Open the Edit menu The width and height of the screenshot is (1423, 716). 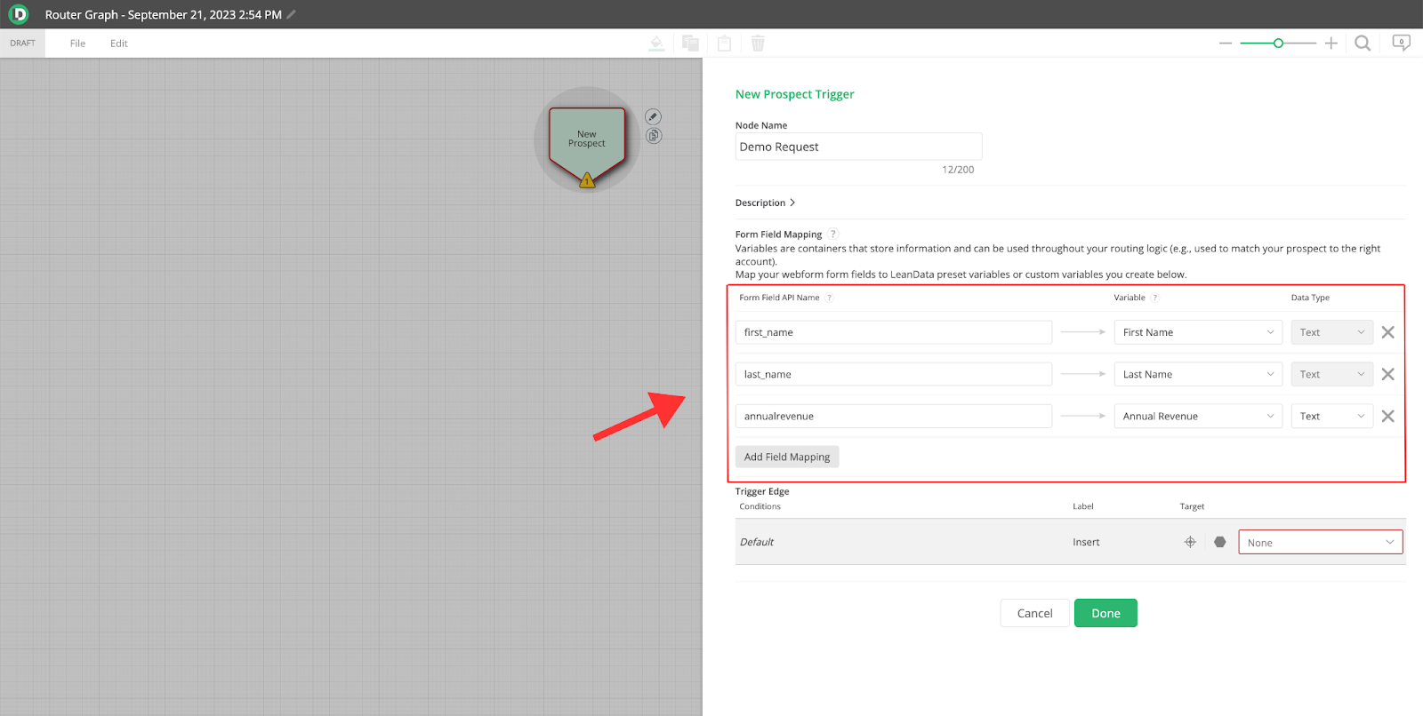[x=119, y=44]
